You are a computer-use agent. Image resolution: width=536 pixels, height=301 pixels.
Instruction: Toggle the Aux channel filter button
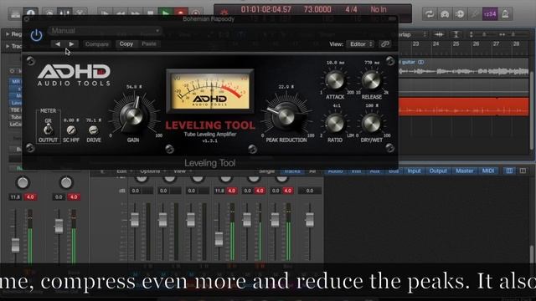click(375, 171)
